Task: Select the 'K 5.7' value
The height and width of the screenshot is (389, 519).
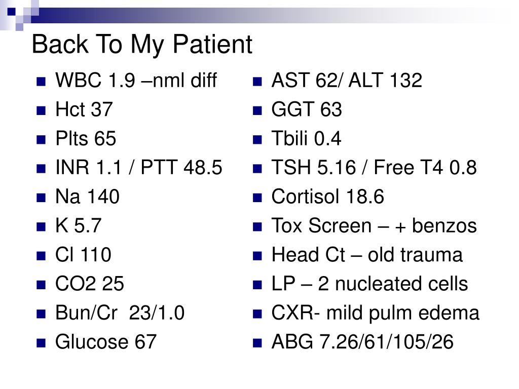Action: point(78,225)
